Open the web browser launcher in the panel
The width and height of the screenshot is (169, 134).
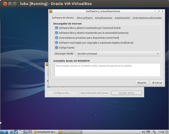[x=16, y=132]
